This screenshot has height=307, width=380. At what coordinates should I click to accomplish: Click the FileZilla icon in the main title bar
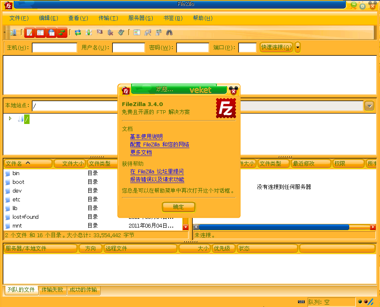(x=8, y=5)
